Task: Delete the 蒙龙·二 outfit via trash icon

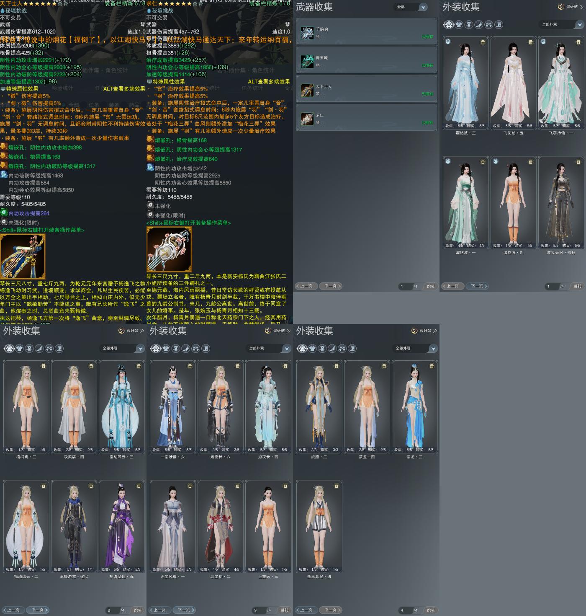Action: click(x=432, y=366)
